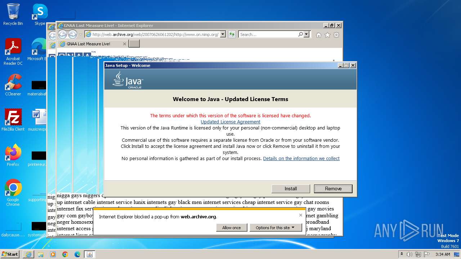Open the Windows Start menu
This screenshot has height=259, width=461.
[x=10, y=254]
